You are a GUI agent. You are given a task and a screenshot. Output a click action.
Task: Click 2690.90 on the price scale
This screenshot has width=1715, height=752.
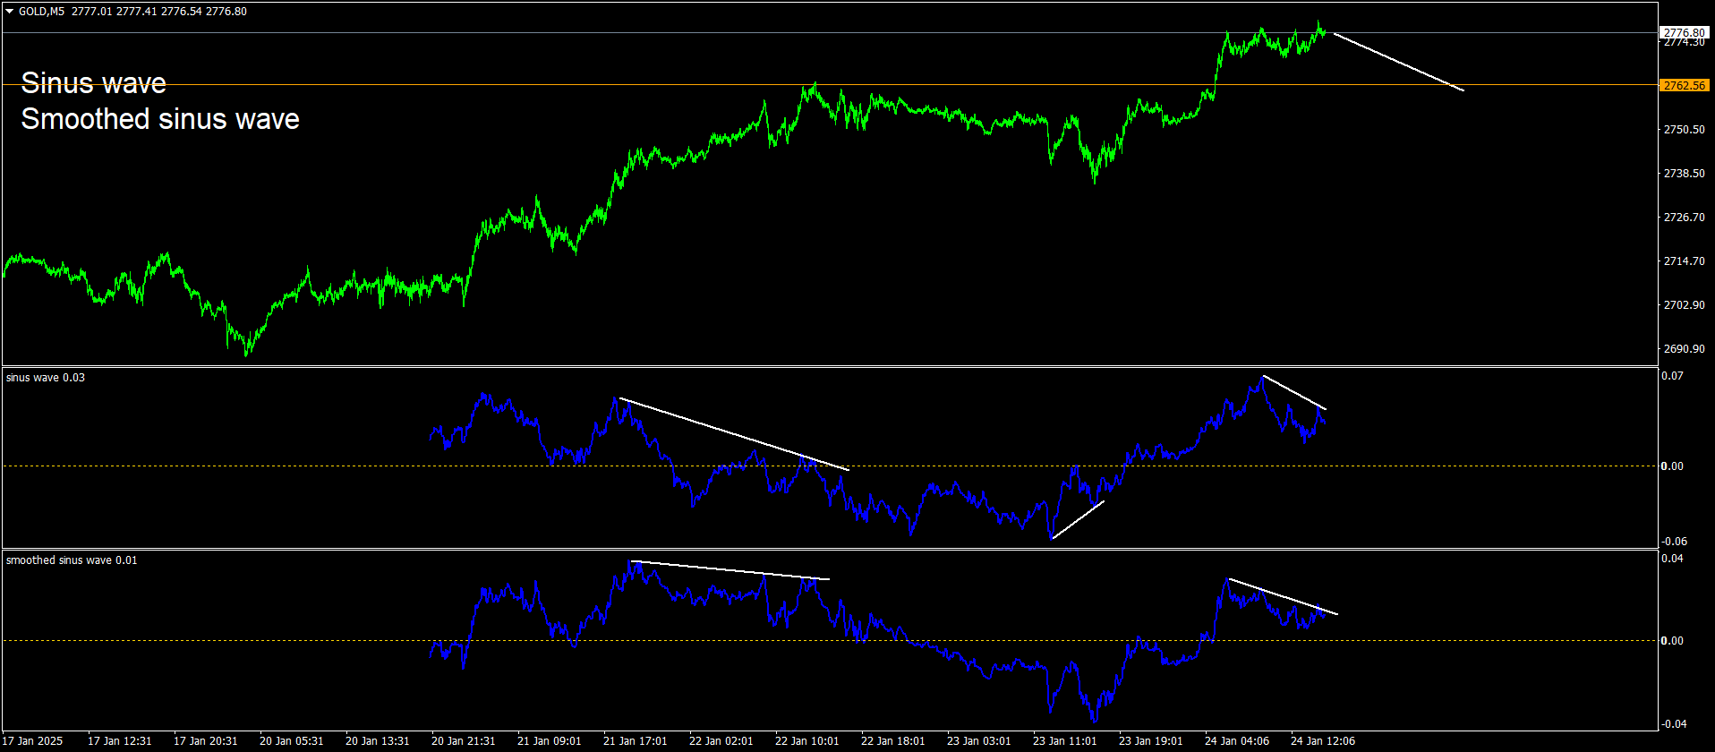tap(1684, 349)
